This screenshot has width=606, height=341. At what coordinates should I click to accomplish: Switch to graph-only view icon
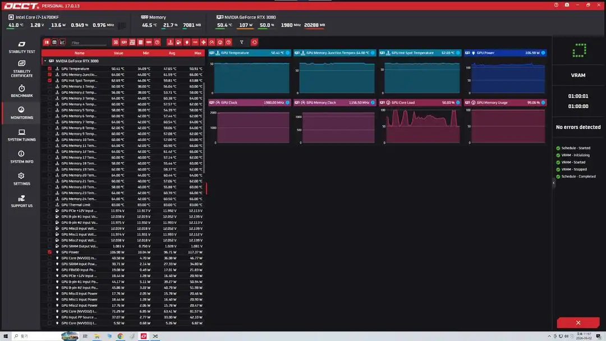tap(62, 42)
